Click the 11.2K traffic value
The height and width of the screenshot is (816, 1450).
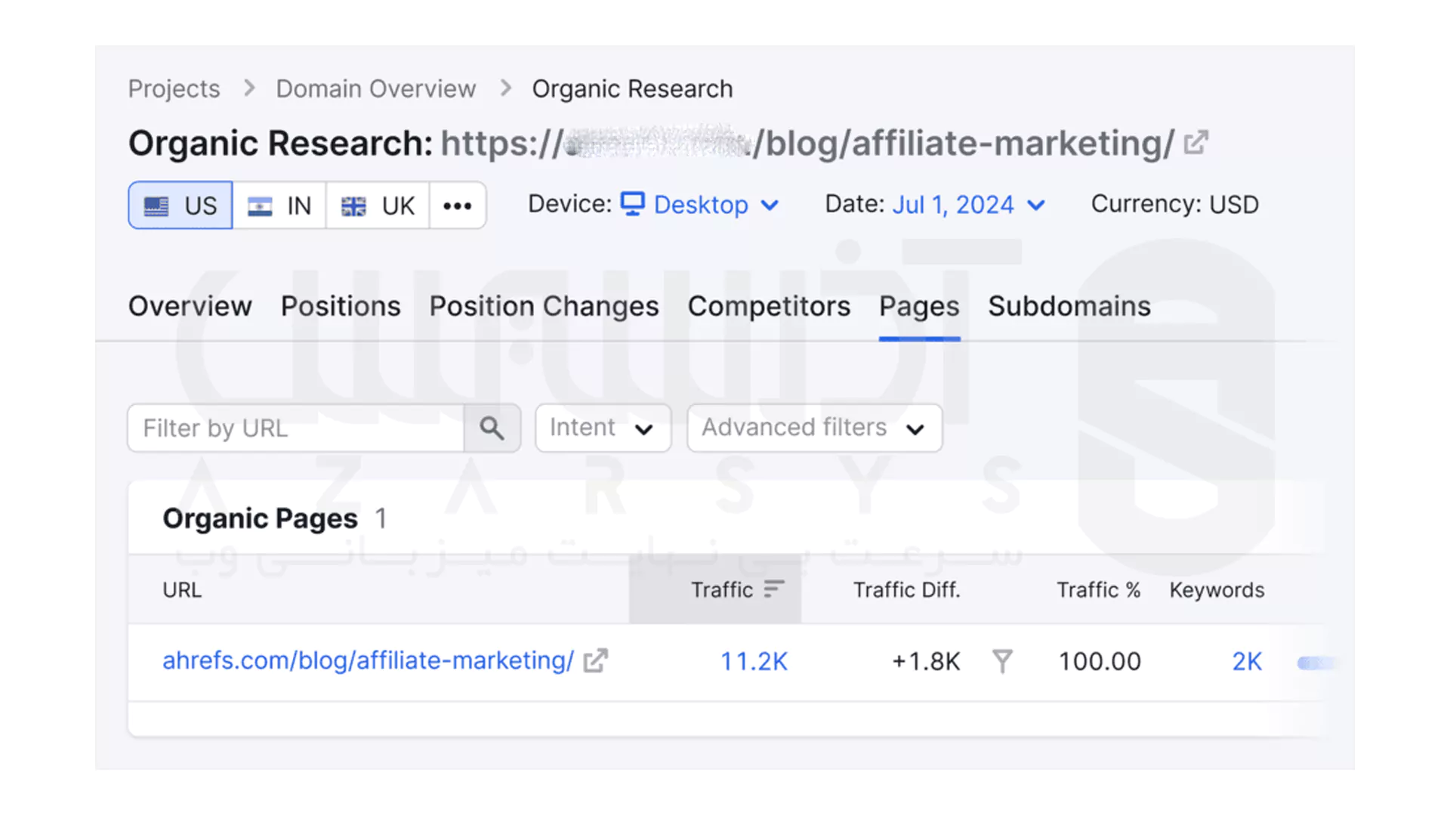754,662
